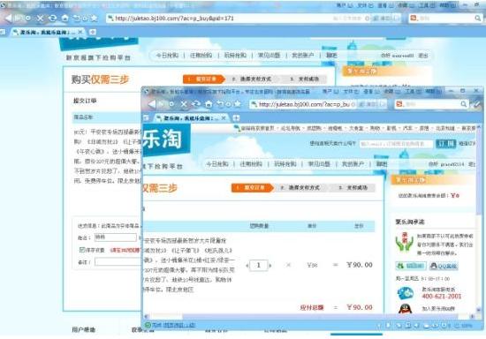Screen dimensions: 486x339
Task: Increase quantity with the right arrow stepper
Action: click(x=270, y=266)
